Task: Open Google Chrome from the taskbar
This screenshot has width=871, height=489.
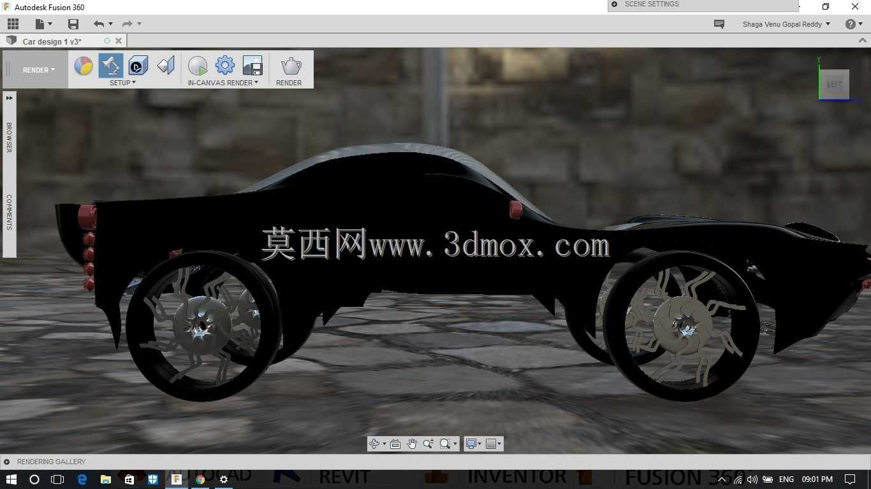Action: (x=200, y=479)
